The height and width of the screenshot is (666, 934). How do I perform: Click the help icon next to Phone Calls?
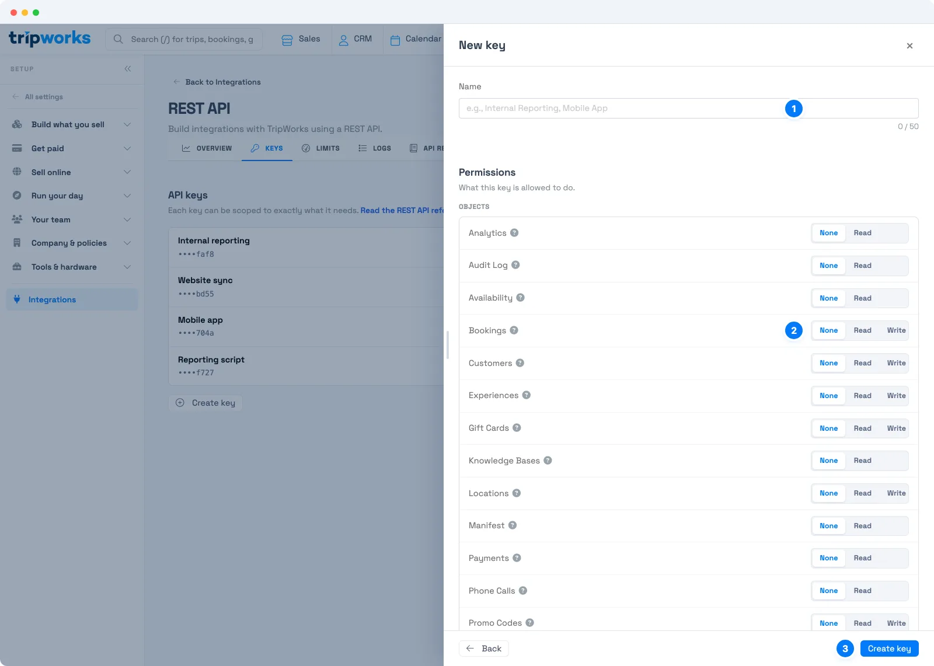coord(522,591)
